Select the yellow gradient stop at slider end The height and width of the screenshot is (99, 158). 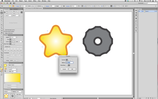coord(20,83)
